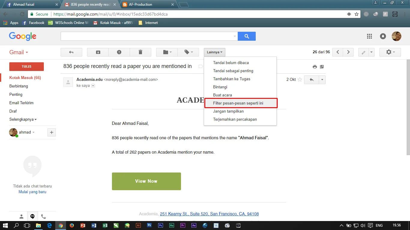
Task: Open the Email Terkirim folder
Action: pos(21,103)
